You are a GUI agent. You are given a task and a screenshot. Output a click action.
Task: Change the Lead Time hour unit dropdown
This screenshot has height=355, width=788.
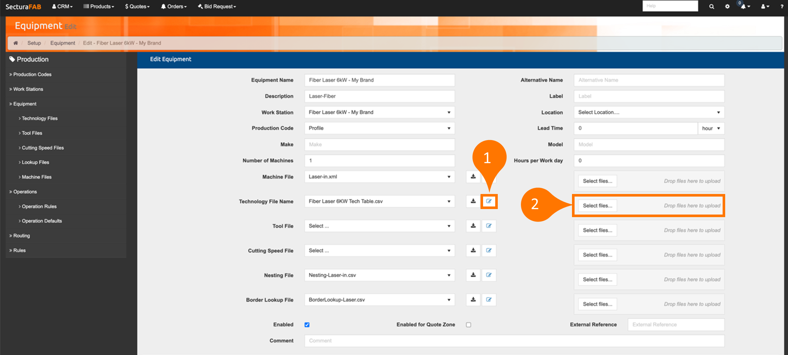(x=711, y=128)
